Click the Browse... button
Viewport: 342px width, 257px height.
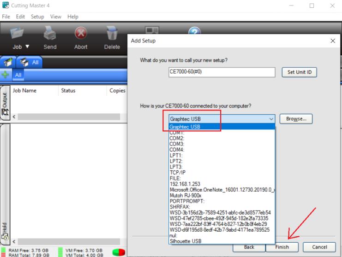click(296, 119)
